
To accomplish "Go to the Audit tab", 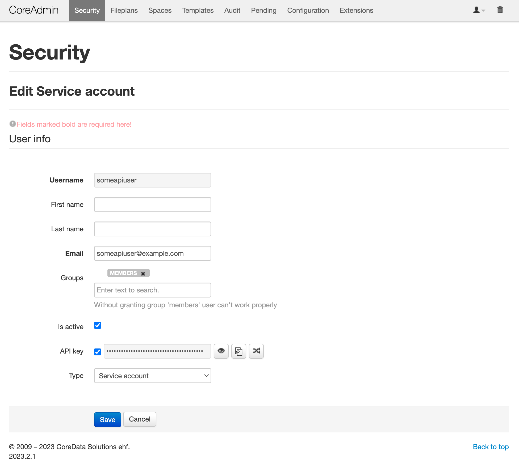I will pos(232,10).
